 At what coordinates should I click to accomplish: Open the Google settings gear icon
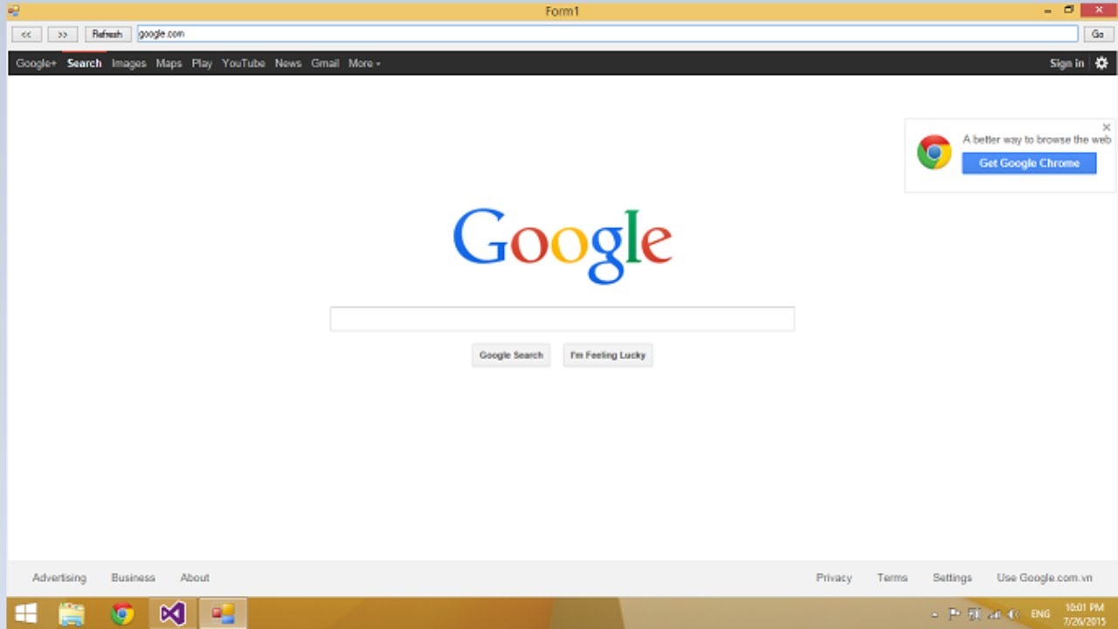click(x=1101, y=63)
